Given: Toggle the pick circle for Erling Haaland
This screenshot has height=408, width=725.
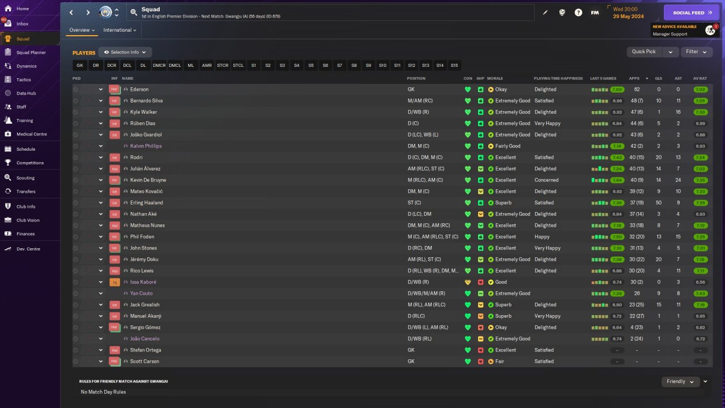Looking at the screenshot, I should [75, 203].
